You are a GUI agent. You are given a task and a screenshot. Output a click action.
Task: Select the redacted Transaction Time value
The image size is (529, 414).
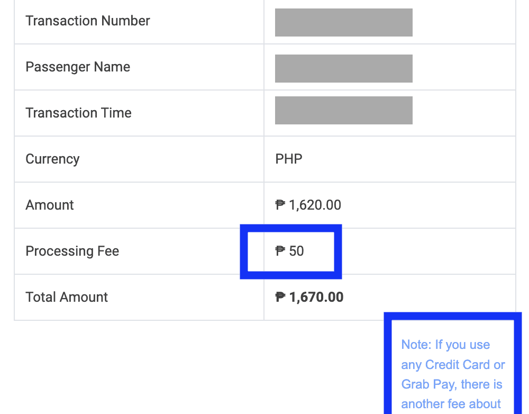pos(343,110)
